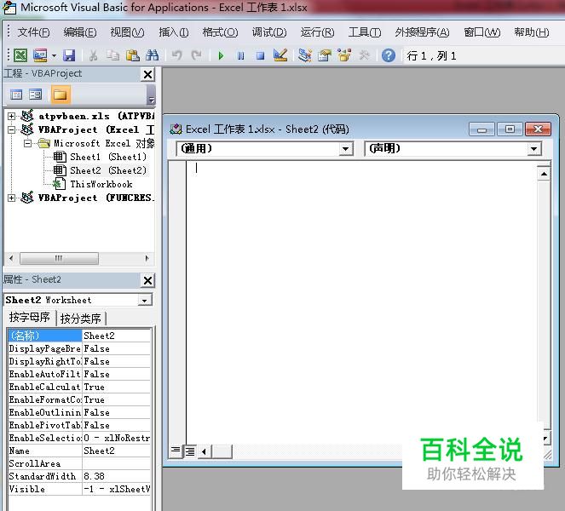565x511 pixels.
Task: Open 调试(D) menu
Action: click(x=269, y=32)
